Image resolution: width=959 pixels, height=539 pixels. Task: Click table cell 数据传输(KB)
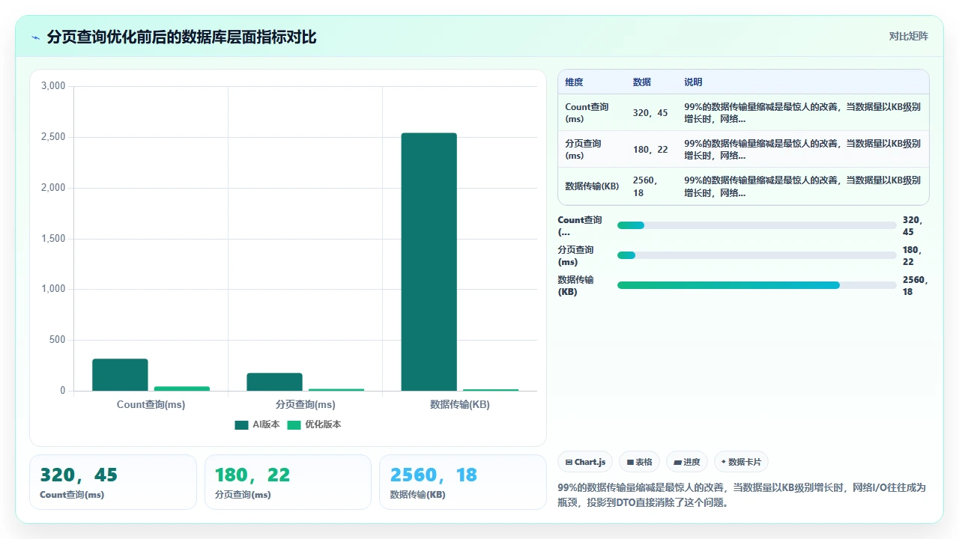tap(592, 186)
